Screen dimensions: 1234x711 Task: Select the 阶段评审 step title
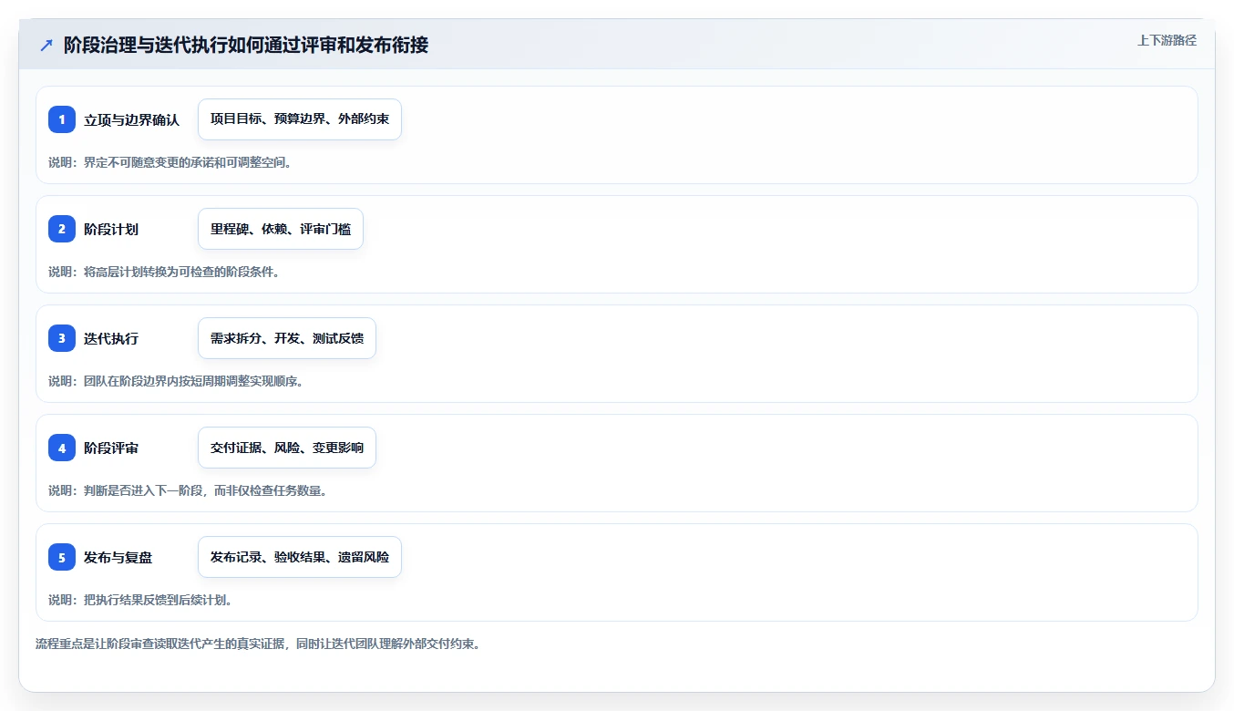111,448
